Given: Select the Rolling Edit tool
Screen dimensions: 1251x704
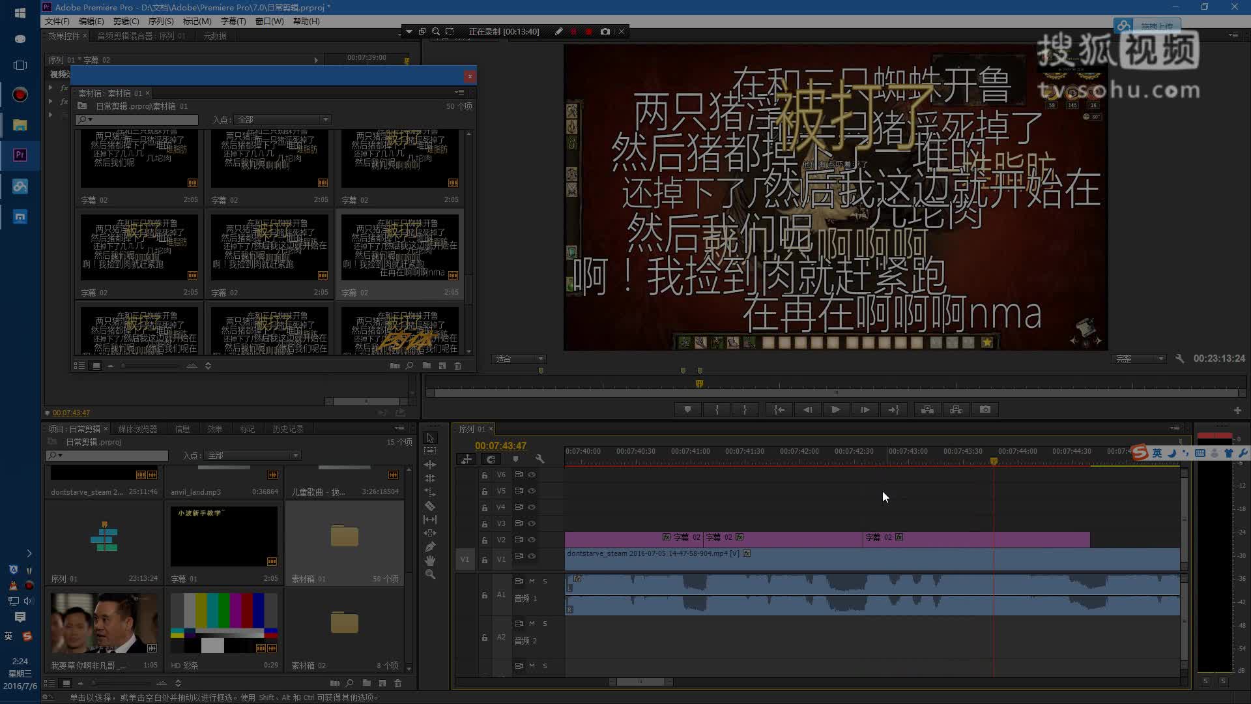Looking at the screenshot, I should tap(430, 478).
